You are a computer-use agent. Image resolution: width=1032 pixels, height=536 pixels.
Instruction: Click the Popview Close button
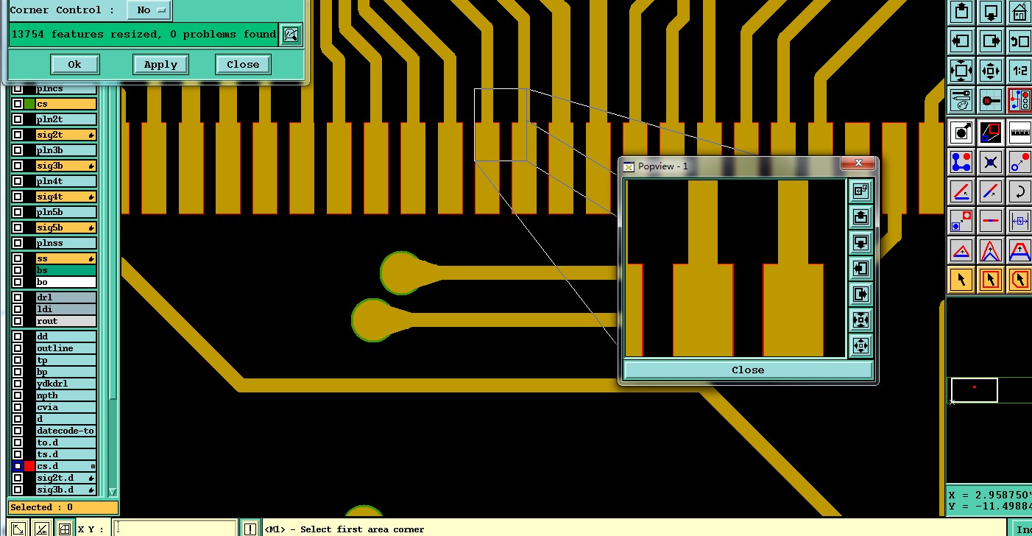pos(748,370)
